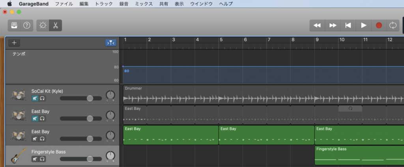Go to the beginning of the project
This screenshot has height=167, width=404.
click(348, 26)
